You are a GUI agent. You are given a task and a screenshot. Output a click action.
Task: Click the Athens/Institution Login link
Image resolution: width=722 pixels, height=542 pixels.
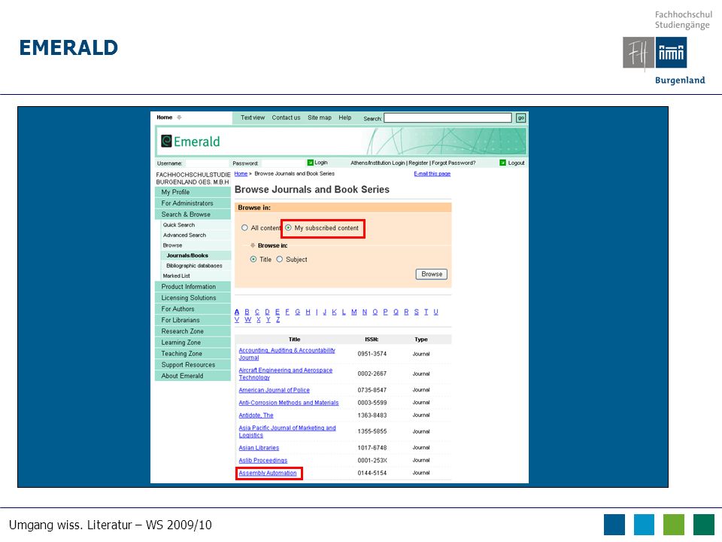click(x=378, y=163)
